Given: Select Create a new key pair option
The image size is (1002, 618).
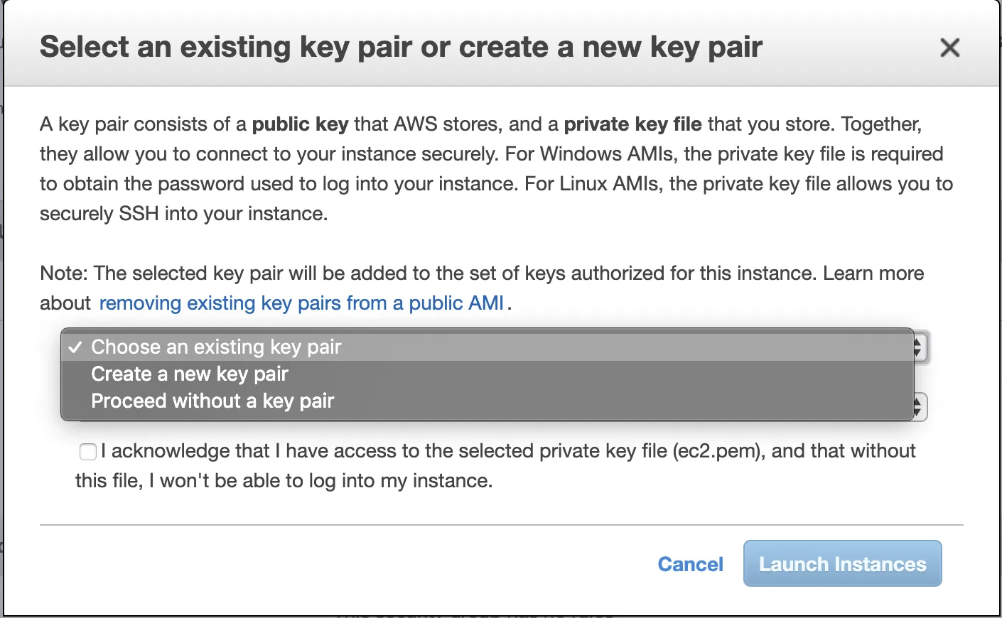Looking at the screenshot, I should click(190, 374).
